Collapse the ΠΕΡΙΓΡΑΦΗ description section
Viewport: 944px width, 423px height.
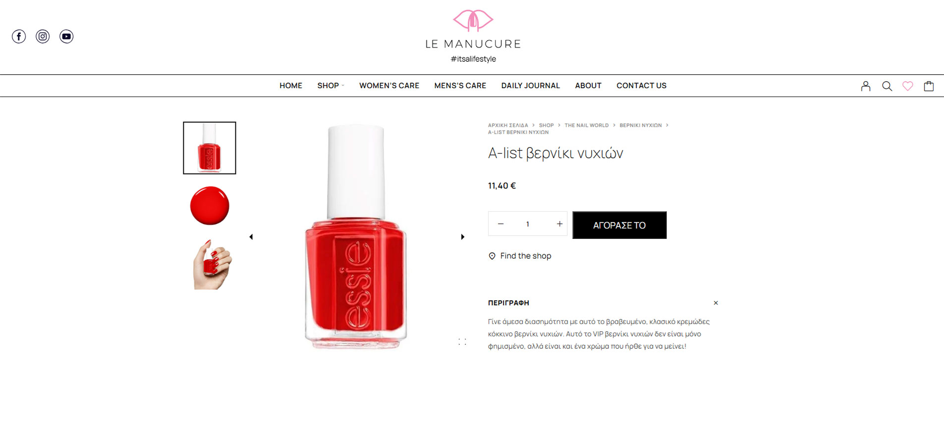716,303
